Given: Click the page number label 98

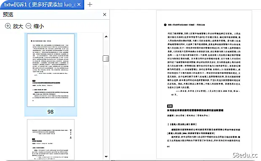Looking at the screenshot, I should click(x=51, y=112).
